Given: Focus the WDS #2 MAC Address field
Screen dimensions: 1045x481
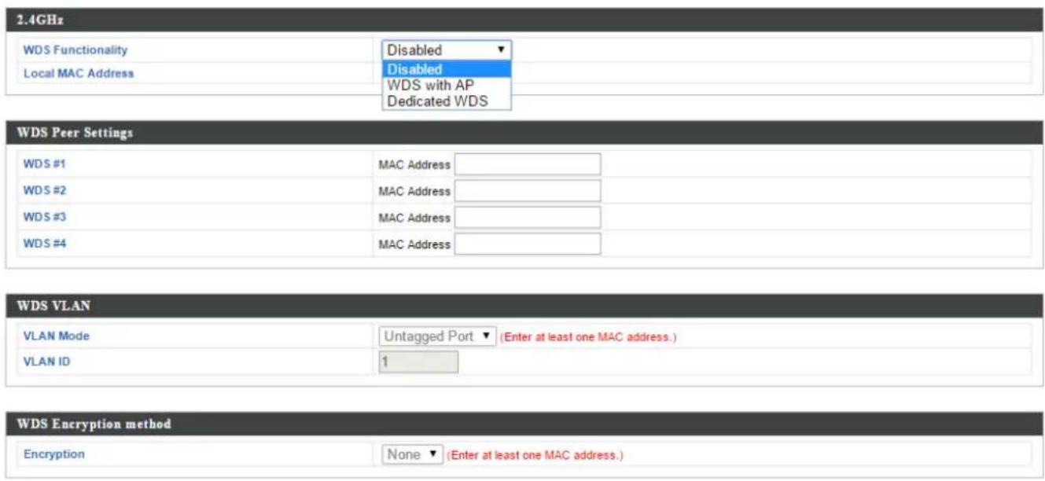Looking at the screenshot, I should point(528,191).
